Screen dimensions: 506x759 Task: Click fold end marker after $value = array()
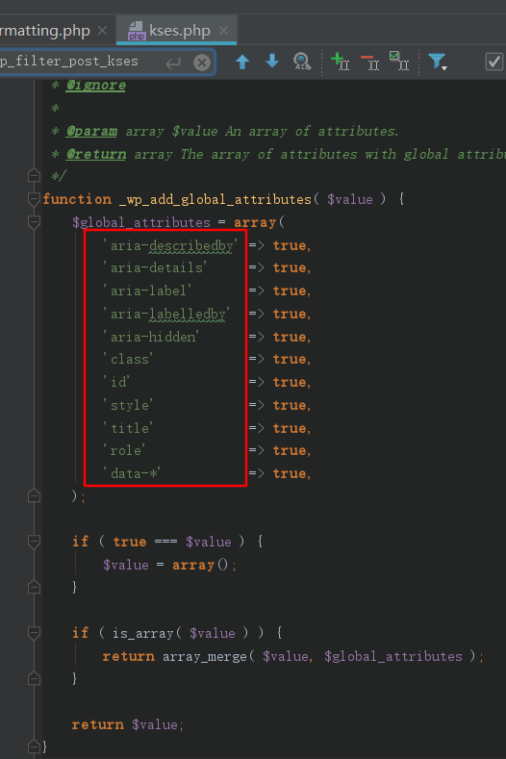click(34, 587)
